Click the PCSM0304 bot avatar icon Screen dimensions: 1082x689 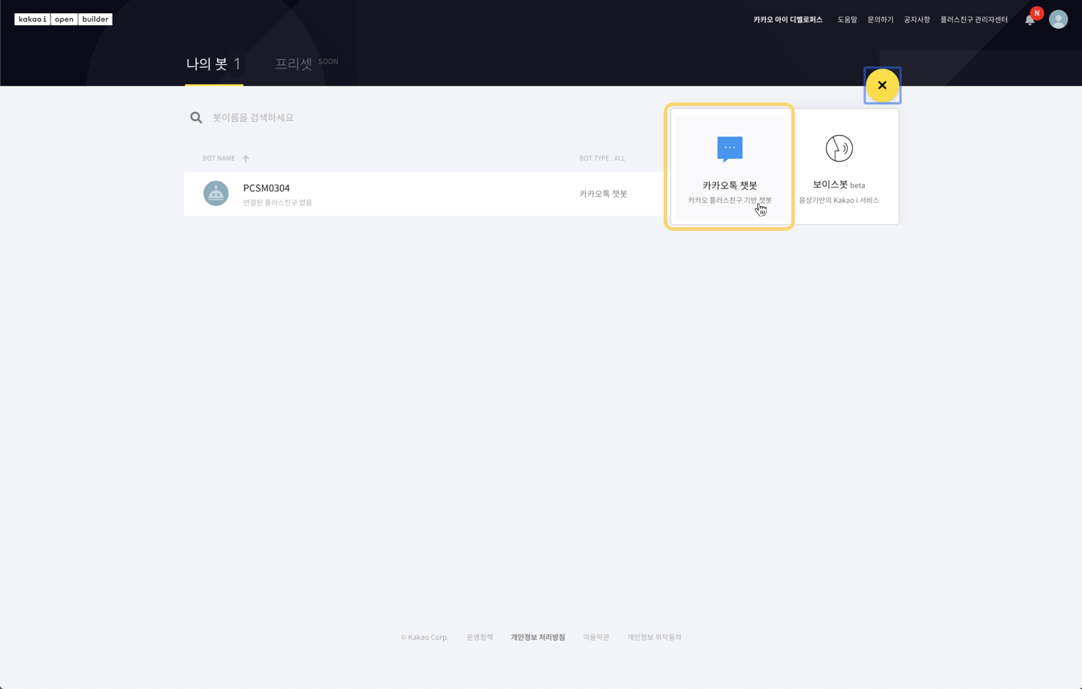point(216,193)
